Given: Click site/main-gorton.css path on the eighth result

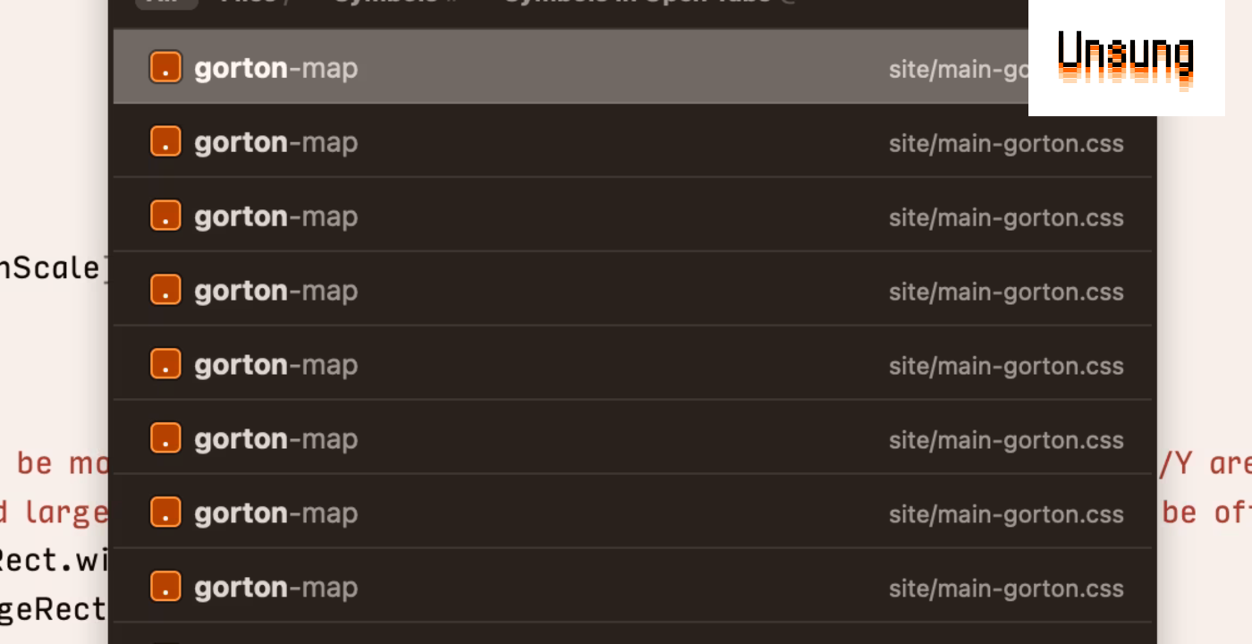Looking at the screenshot, I should click(x=1006, y=589).
